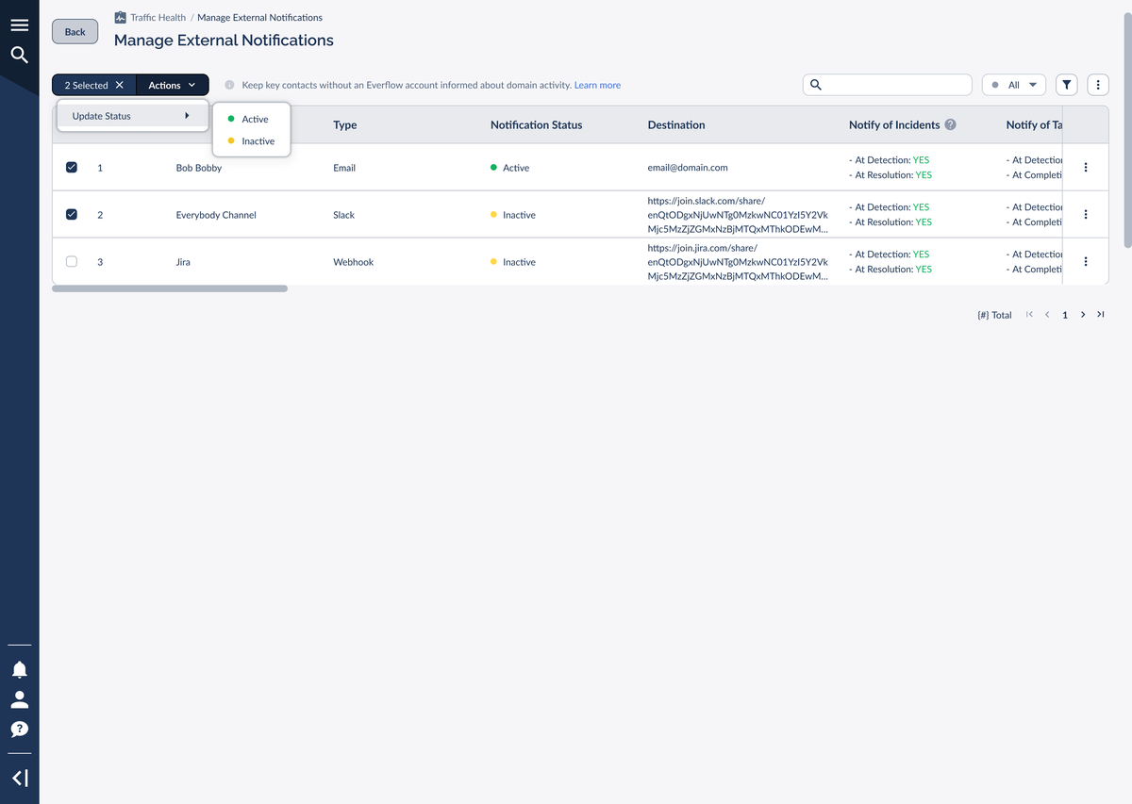Open the hamburger menu icon

[19, 25]
